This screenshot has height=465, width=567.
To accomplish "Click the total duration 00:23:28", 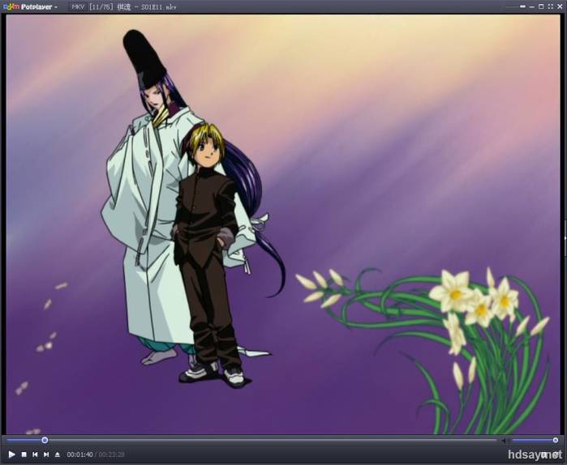I will [111, 454].
